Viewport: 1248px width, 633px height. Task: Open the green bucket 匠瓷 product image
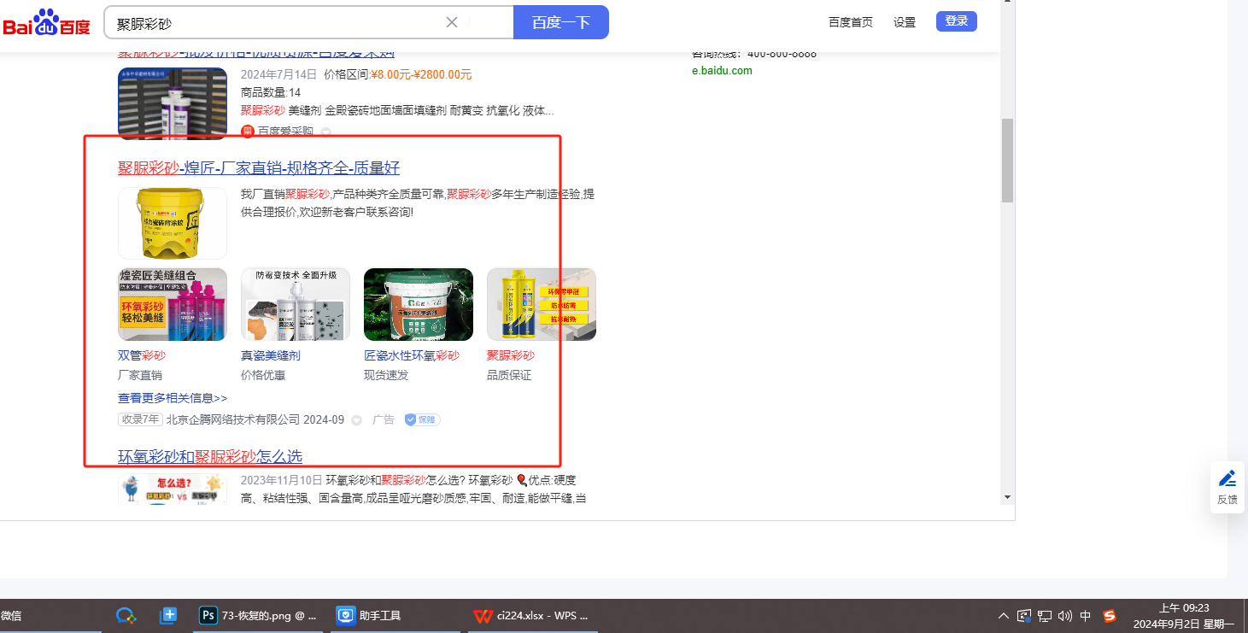click(419, 304)
